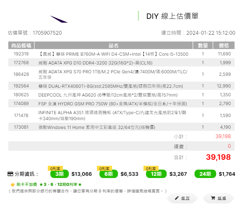This screenshot has height=211, width=243.
Task: Select the 24期 installment badge
Action: [205, 174]
